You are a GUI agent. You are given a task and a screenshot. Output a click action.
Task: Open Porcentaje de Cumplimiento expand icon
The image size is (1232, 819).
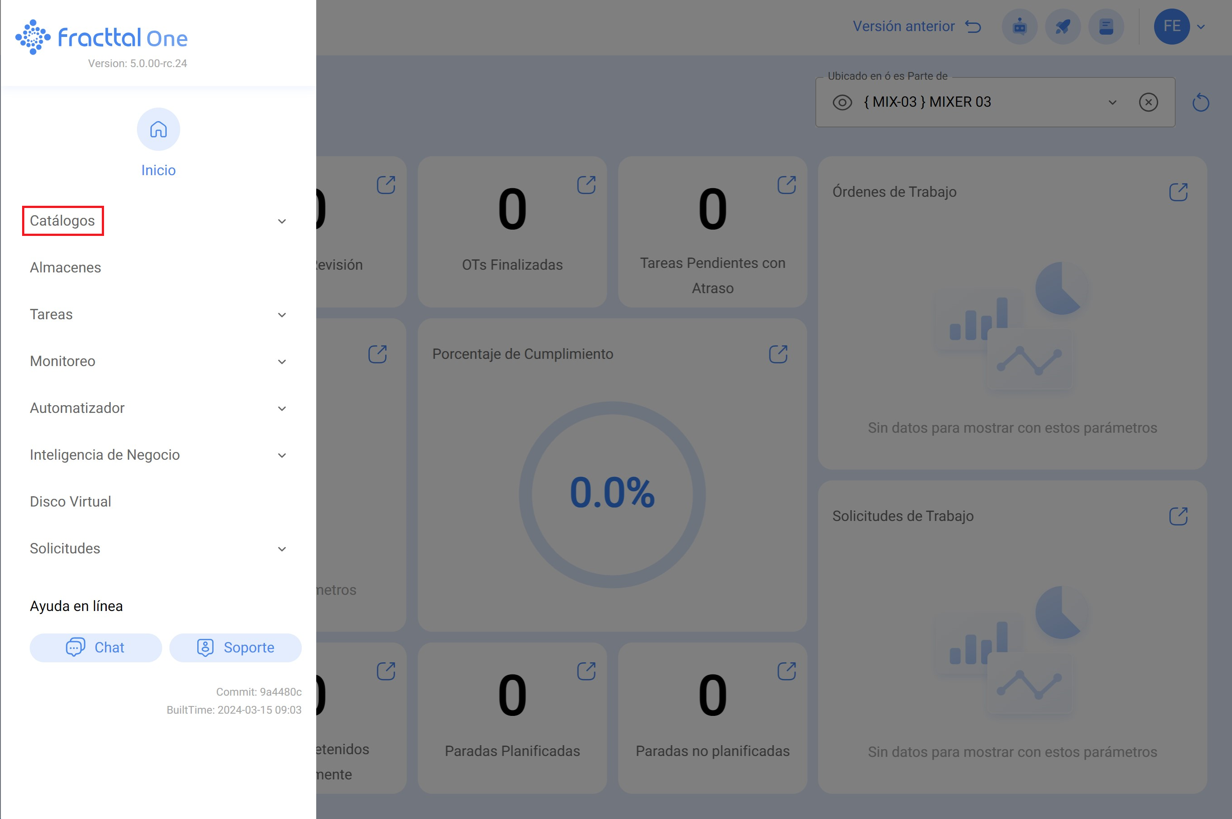[778, 354]
